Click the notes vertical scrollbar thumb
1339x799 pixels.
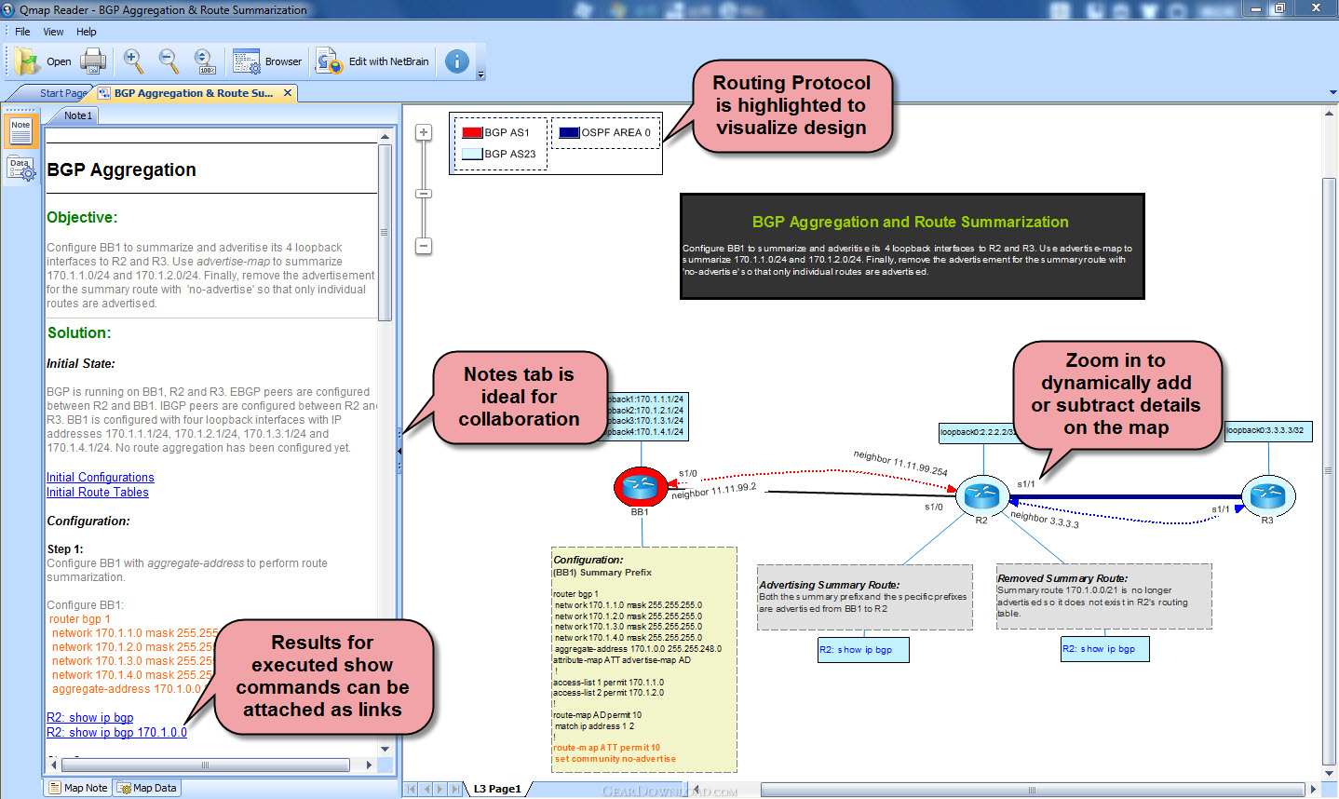pos(385,233)
